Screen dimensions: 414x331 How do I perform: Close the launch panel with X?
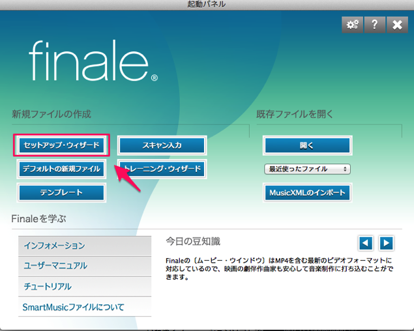tap(397, 25)
